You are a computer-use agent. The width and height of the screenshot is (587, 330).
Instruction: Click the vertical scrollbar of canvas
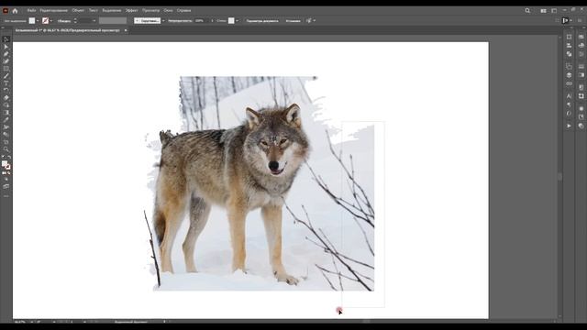click(x=560, y=177)
